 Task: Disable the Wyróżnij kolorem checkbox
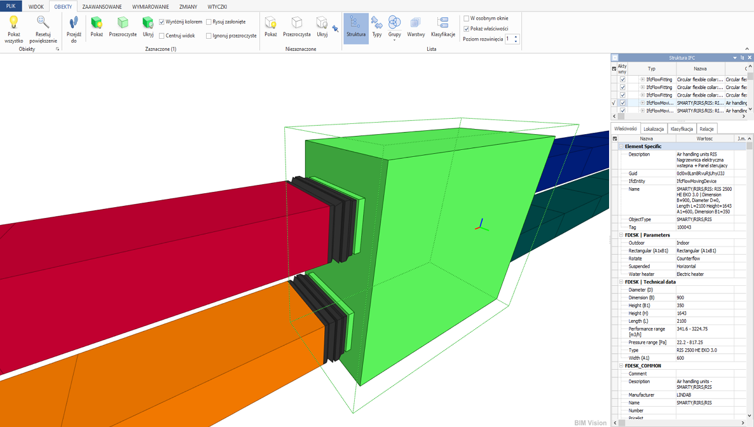[x=162, y=22]
